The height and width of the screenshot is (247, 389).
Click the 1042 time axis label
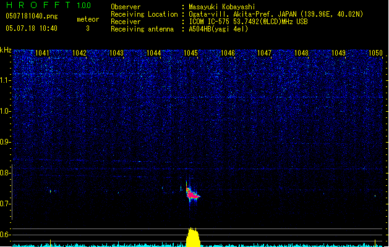coord(79,53)
